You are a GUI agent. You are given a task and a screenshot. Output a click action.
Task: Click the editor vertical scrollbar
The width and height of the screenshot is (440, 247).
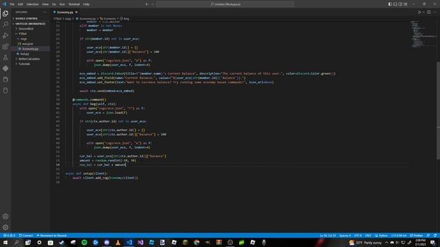[x=439, y=110]
